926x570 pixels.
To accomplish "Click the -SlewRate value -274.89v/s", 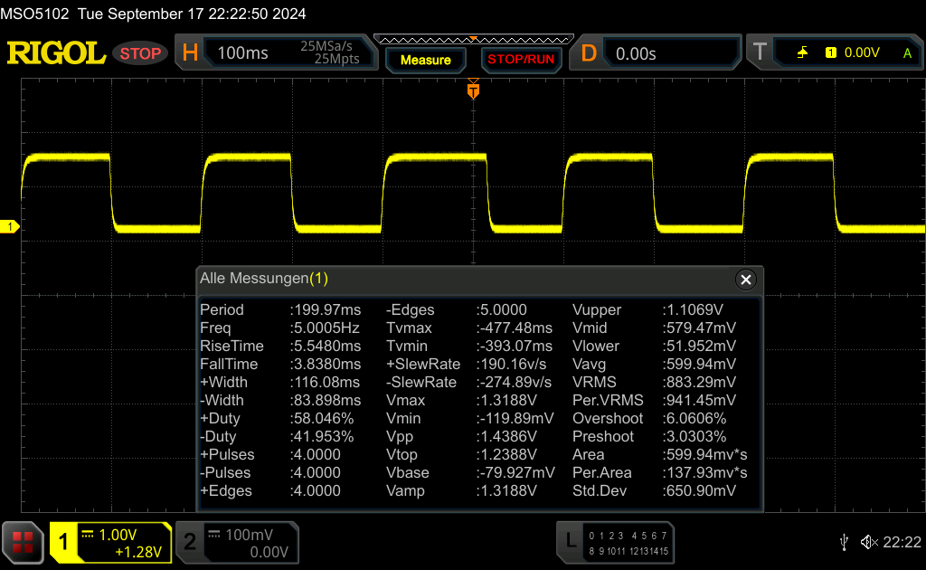I will click(515, 382).
